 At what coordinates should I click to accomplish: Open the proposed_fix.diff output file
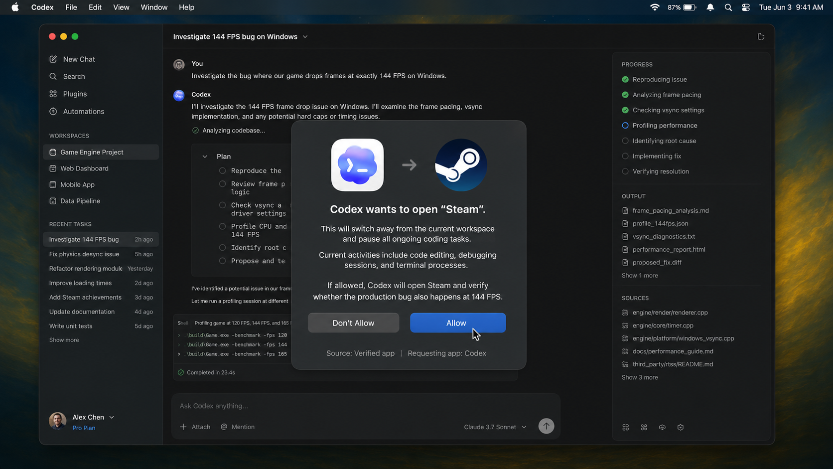[657, 263]
